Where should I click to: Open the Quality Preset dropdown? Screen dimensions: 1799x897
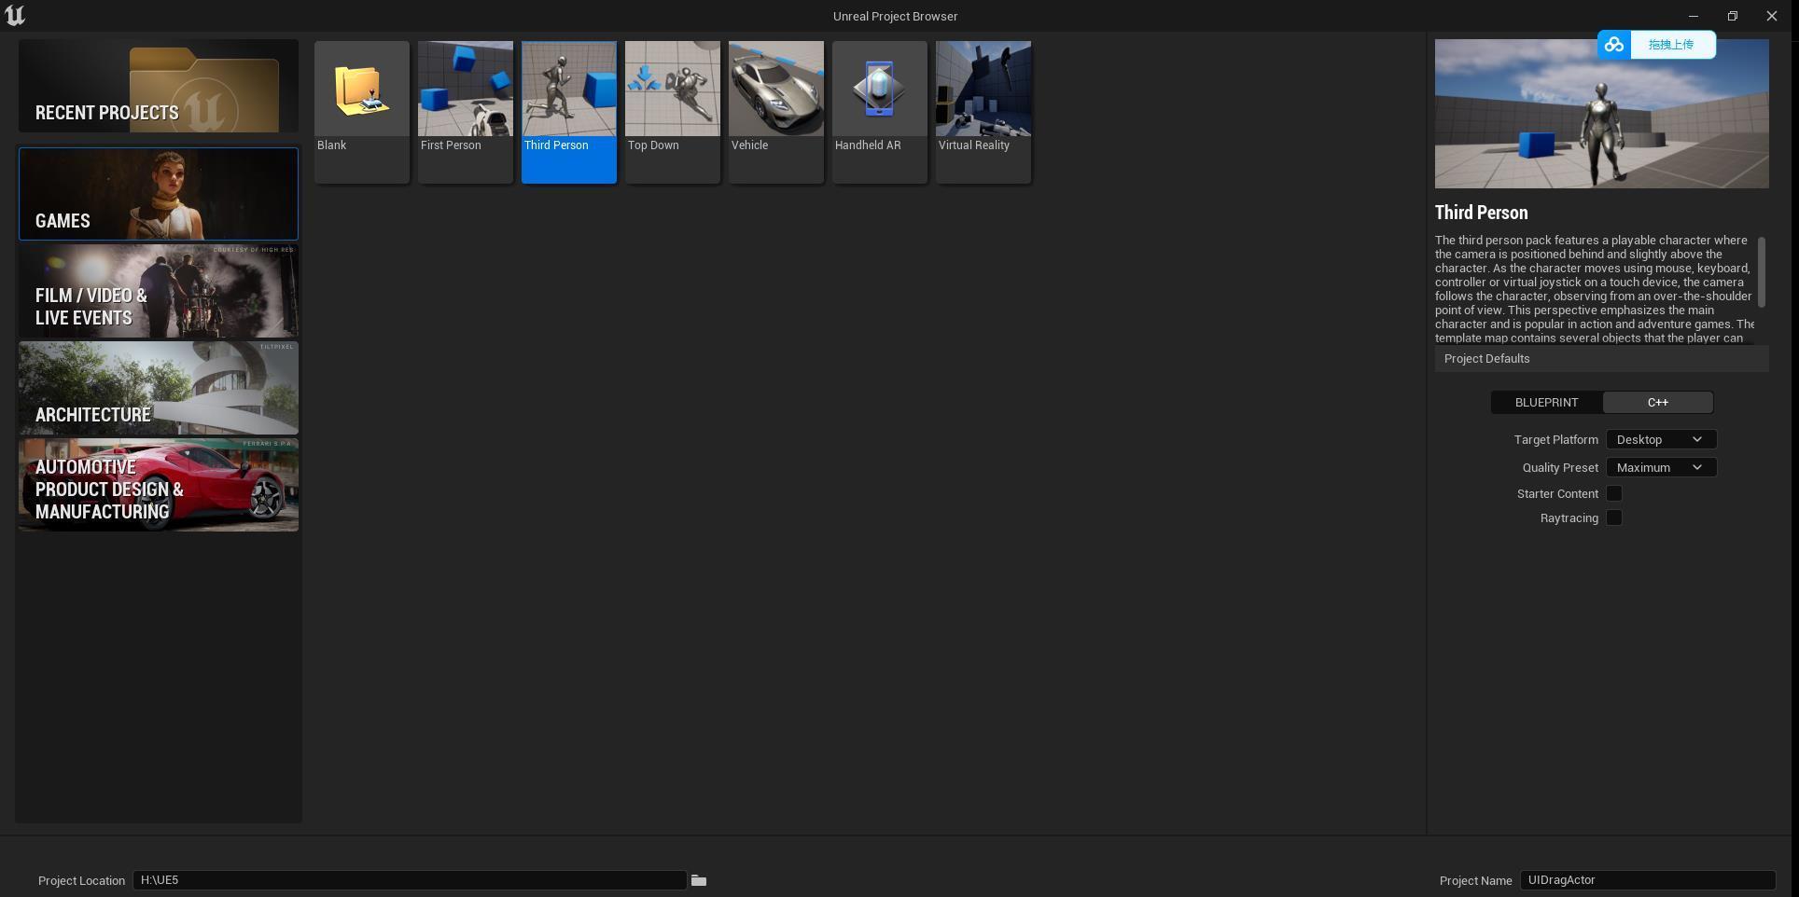(1661, 467)
